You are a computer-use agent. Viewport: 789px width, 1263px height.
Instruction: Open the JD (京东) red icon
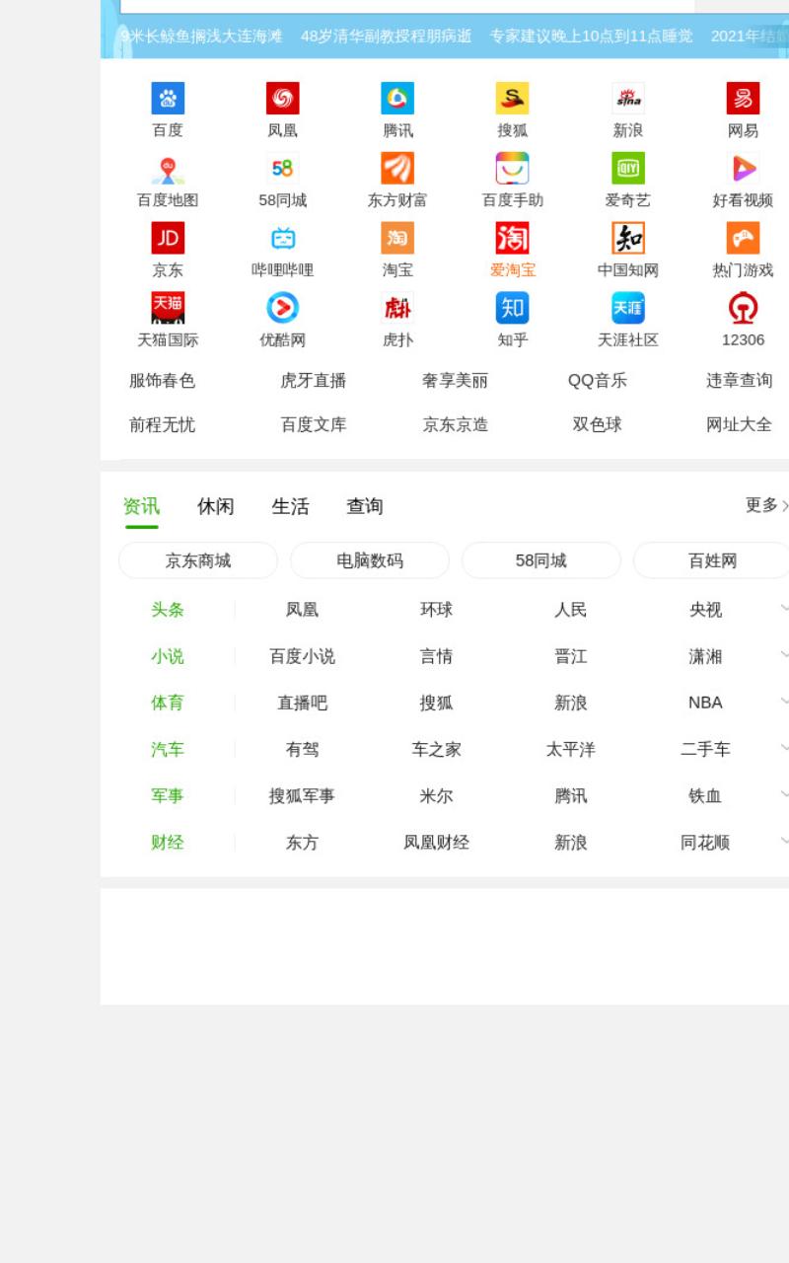(x=168, y=238)
